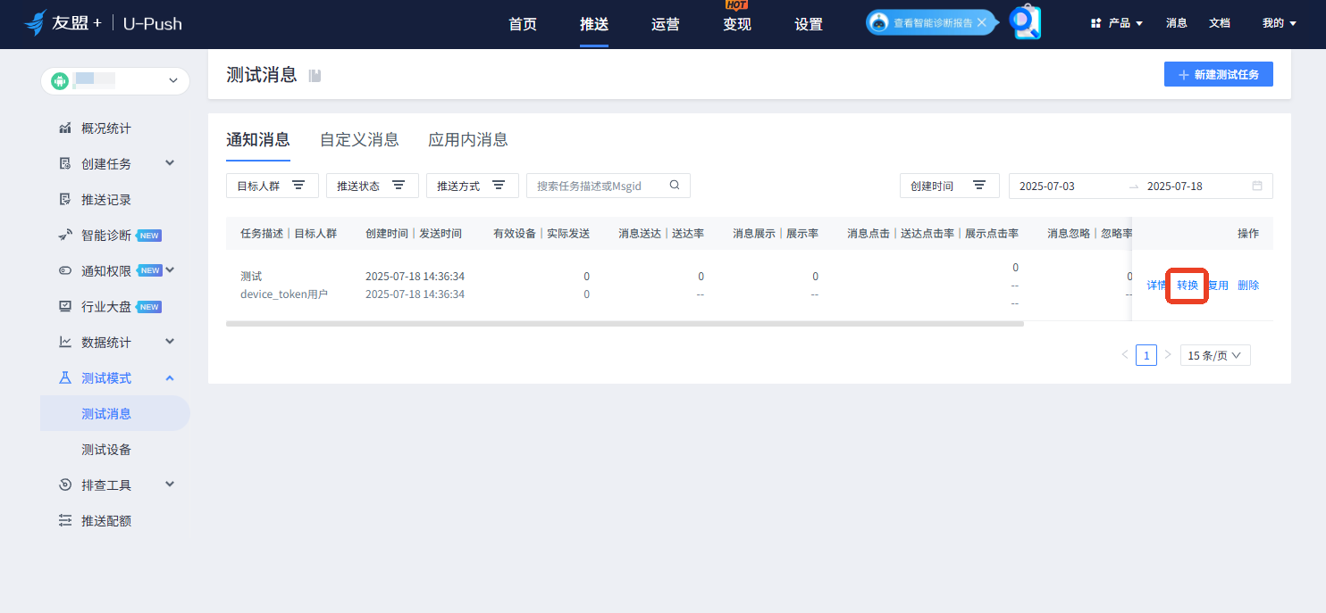Click the device_token用户 cell text
1326x613 pixels.
coord(284,294)
